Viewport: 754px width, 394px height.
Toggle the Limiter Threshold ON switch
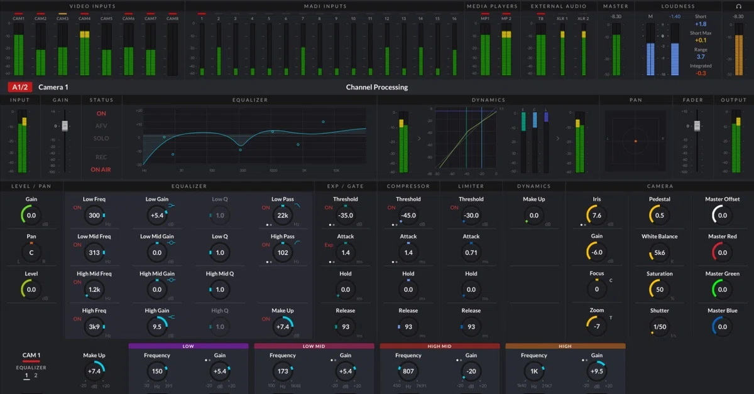pyautogui.click(x=454, y=208)
